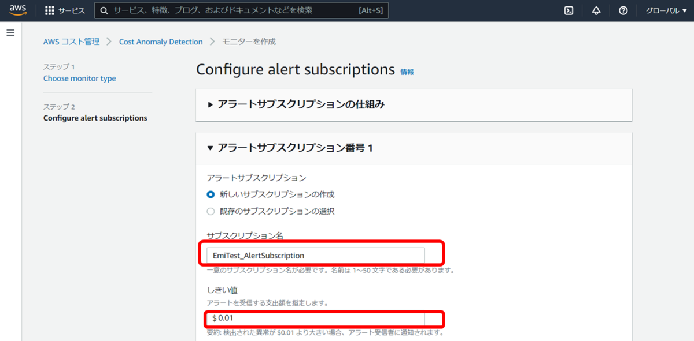Click the モニターを作成 breadcrumb text
Screen dimensions: 694x341
(249, 42)
